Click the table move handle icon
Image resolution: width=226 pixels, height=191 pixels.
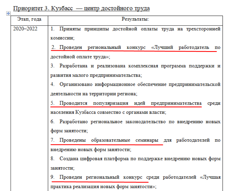pyautogui.click(x=8, y=13)
